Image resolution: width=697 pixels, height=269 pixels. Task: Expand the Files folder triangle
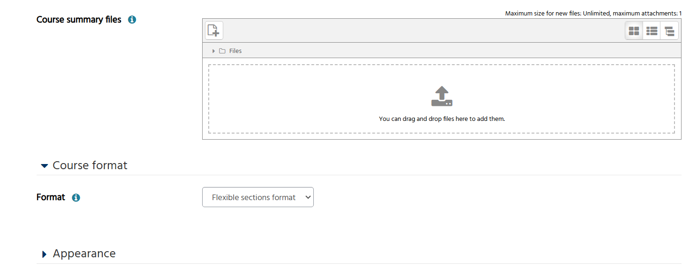pos(213,51)
